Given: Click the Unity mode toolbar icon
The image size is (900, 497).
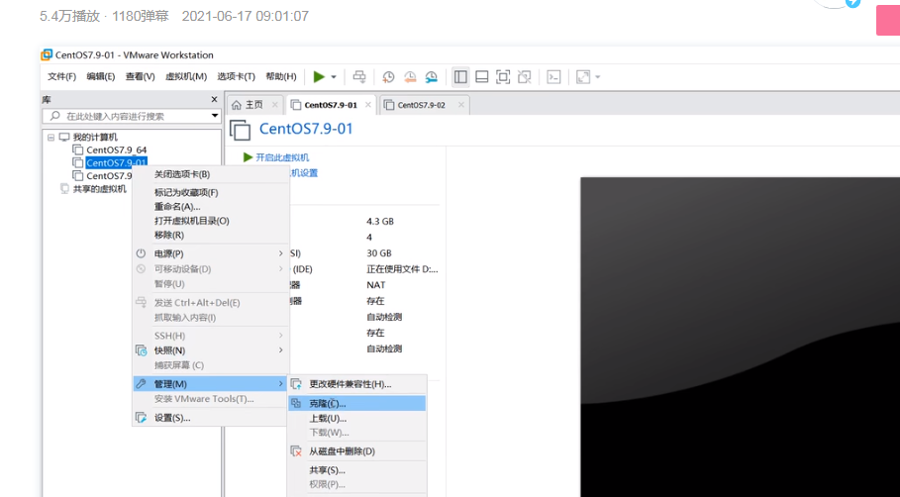Looking at the screenshot, I should pos(524,77).
